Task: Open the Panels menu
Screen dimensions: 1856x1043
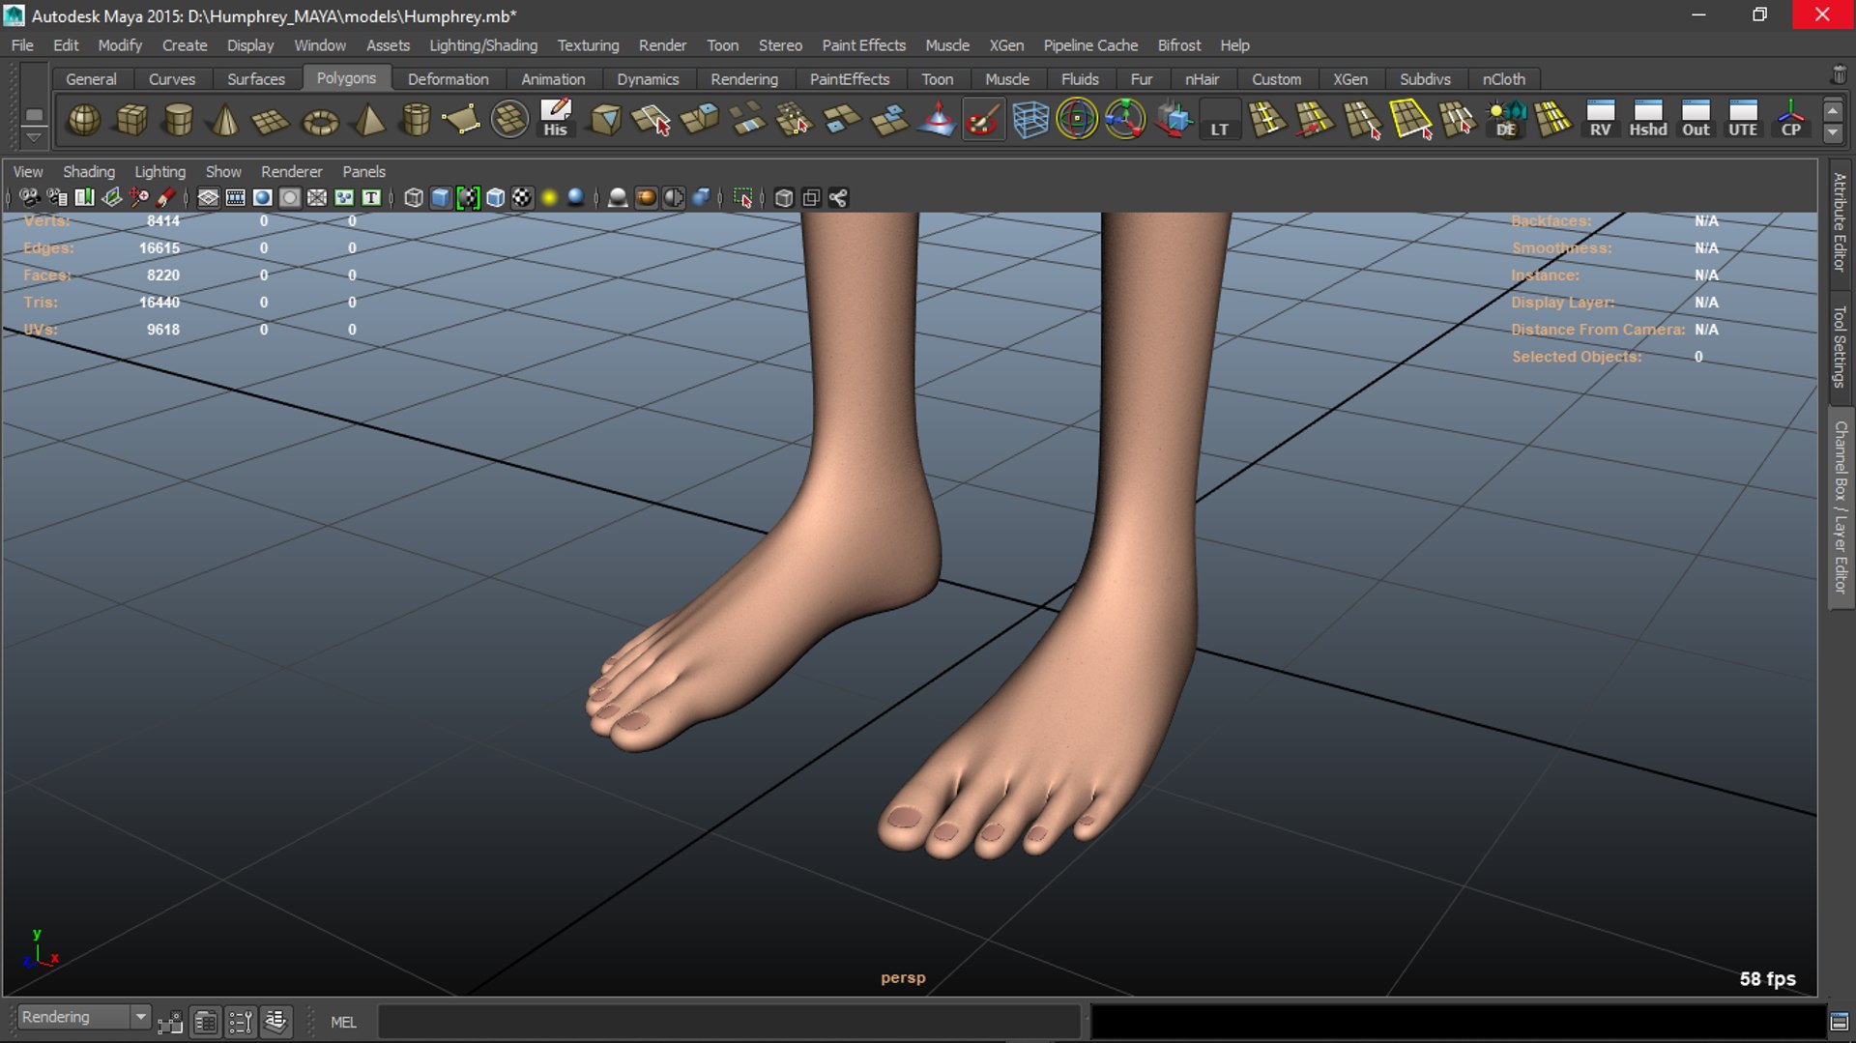Action: (363, 171)
